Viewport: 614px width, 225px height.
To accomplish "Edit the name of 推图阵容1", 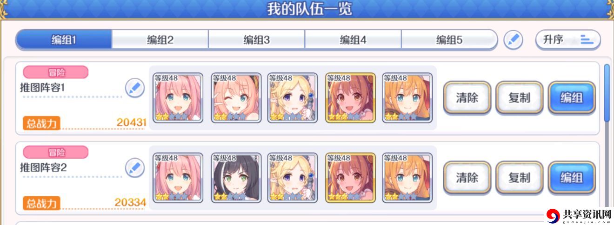I will pyautogui.click(x=135, y=88).
